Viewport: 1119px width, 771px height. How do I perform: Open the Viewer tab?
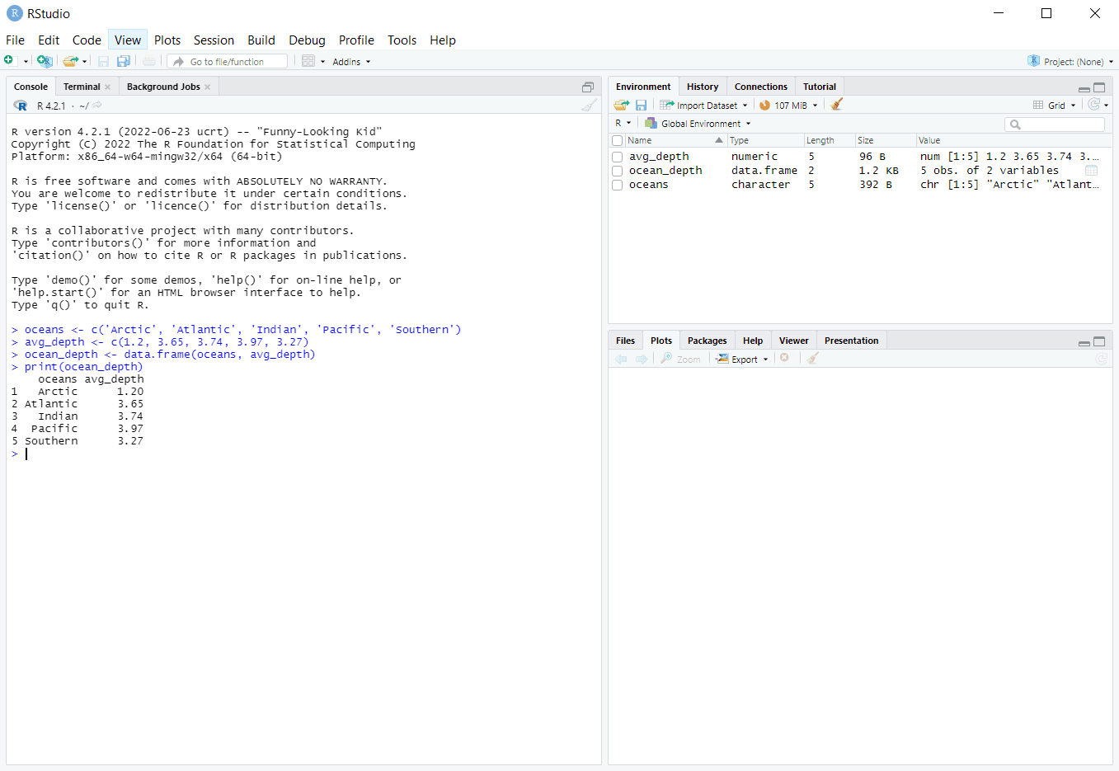pos(793,341)
